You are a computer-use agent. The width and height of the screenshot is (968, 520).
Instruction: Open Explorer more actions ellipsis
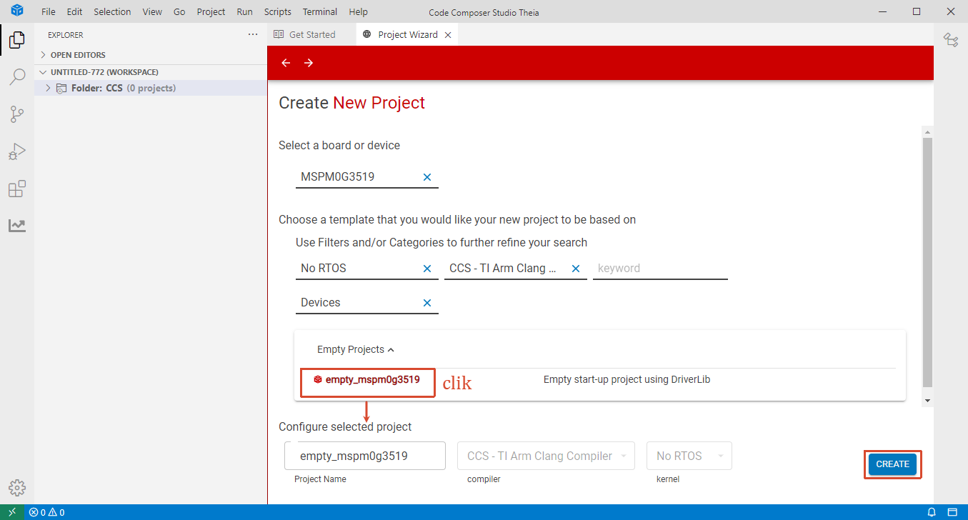pos(252,34)
